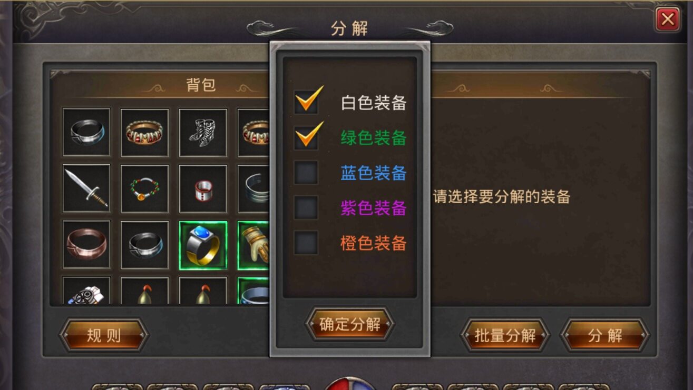Screen dimensions: 693x390
Task: Close the 分解 window with red X
Action: coord(668,20)
